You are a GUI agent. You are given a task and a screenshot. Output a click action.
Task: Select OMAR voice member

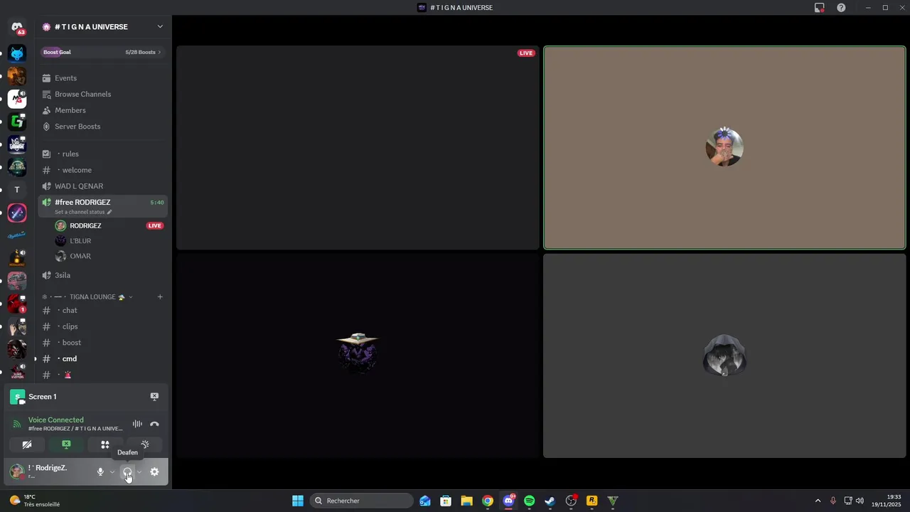click(x=109, y=256)
